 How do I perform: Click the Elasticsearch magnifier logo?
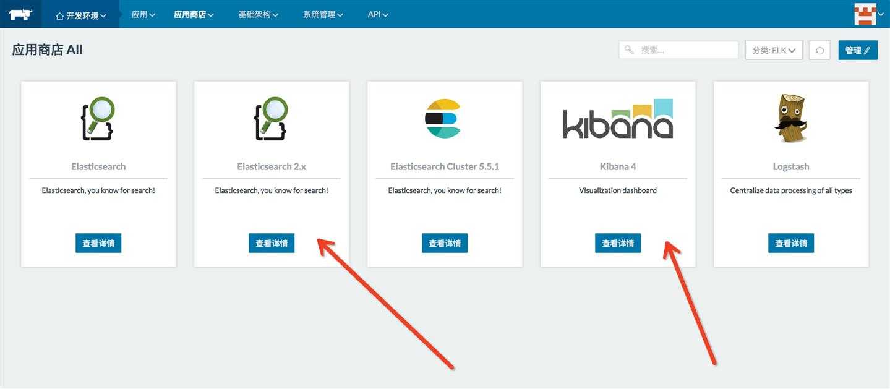[98, 119]
